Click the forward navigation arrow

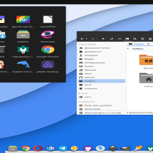tap(93, 39)
